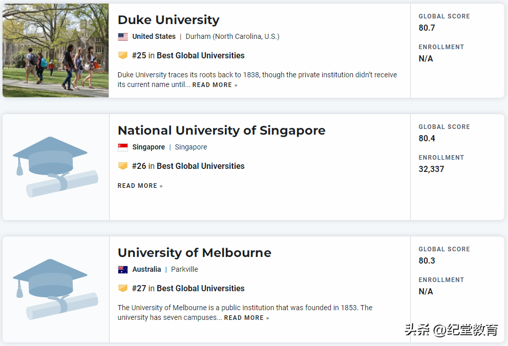Click Duke's #25 ranking badge icon
The width and height of the screenshot is (508, 346).
tap(123, 55)
